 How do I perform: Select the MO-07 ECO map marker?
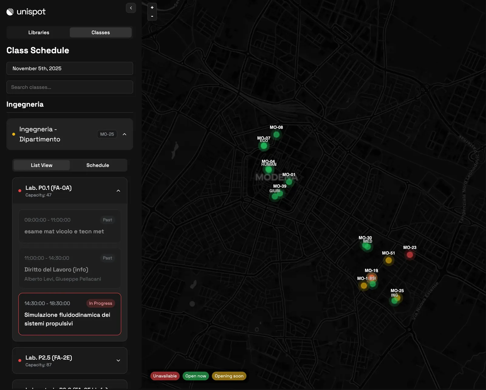click(x=264, y=146)
